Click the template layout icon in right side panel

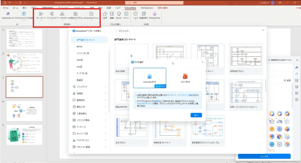pos(297,99)
